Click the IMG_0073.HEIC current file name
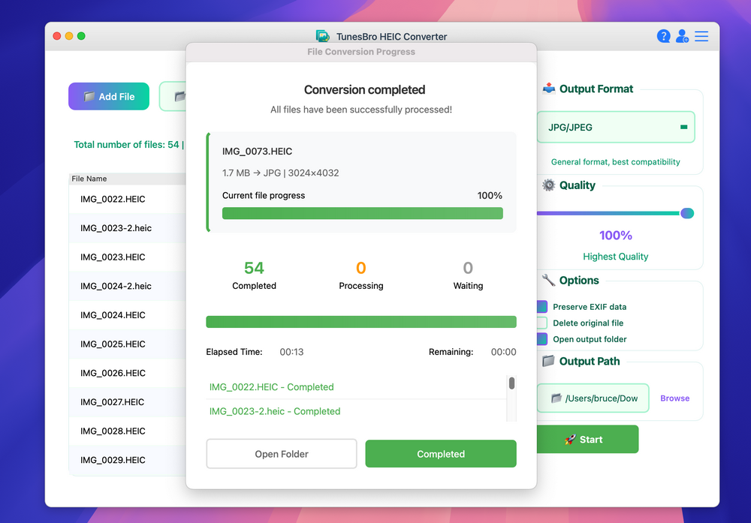The width and height of the screenshot is (751, 523). (257, 152)
